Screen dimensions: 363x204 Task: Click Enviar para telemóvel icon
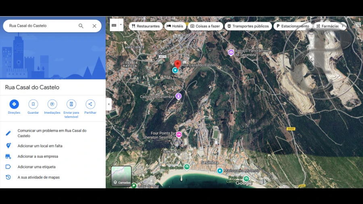click(71, 104)
